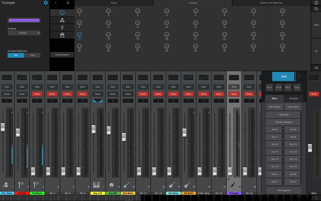The width and height of the screenshot is (321, 201).
Task: Unmute the Publikum channel
Action: tap(37, 94)
